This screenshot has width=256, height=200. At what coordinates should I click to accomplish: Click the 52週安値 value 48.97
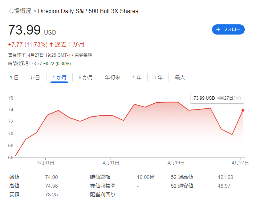[224, 186]
